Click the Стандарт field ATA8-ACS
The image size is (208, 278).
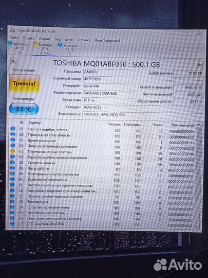point(142,108)
